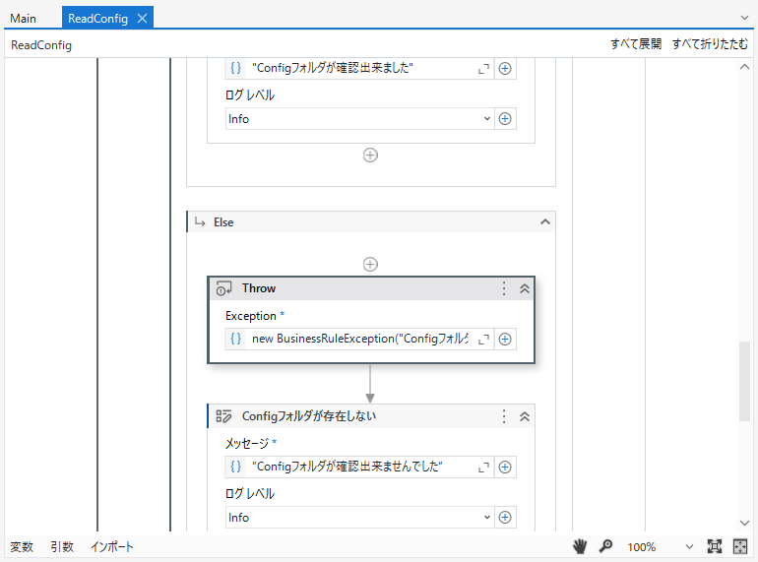This screenshot has height=562, width=758.
Task: Click the vertical scrollbar down arrow
Action: [x=744, y=523]
